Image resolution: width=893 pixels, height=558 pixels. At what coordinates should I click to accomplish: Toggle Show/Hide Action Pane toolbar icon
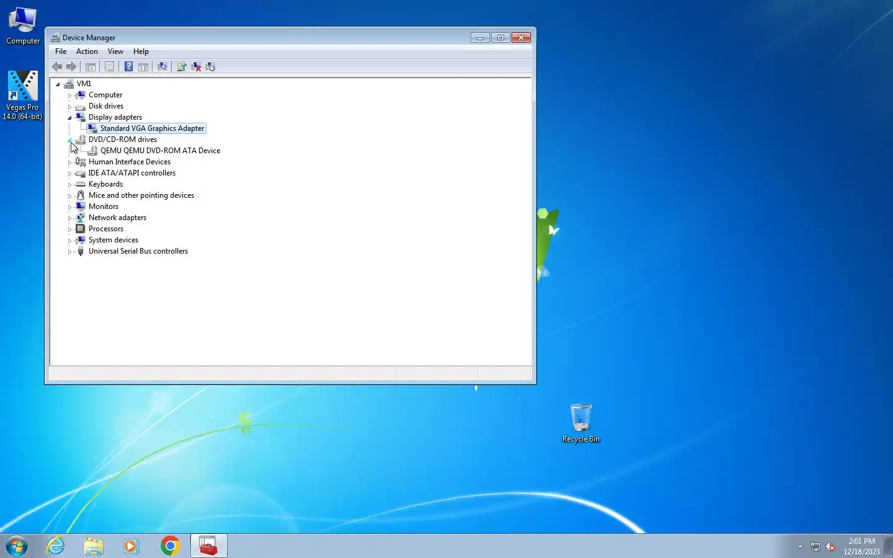143,67
